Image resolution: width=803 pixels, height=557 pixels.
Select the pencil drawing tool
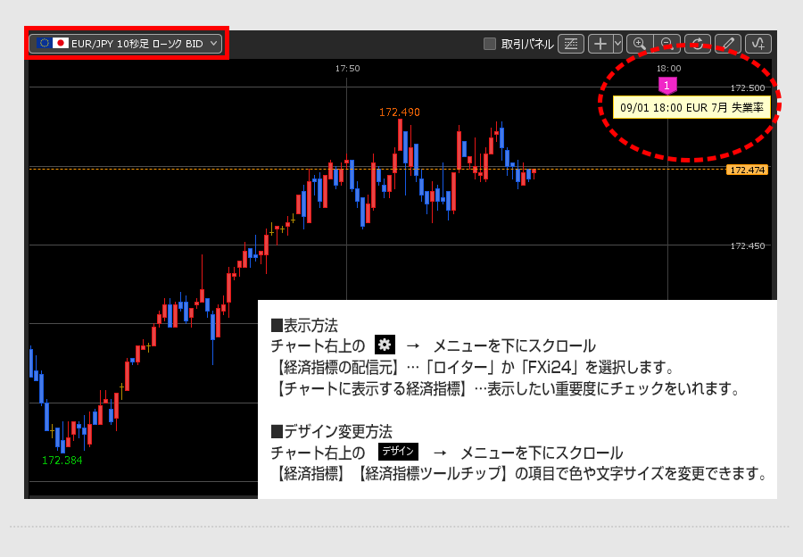click(x=728, y=44)
